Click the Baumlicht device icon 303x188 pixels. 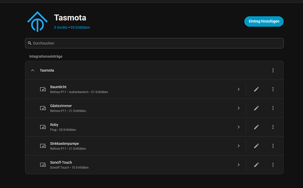point(43,89)
